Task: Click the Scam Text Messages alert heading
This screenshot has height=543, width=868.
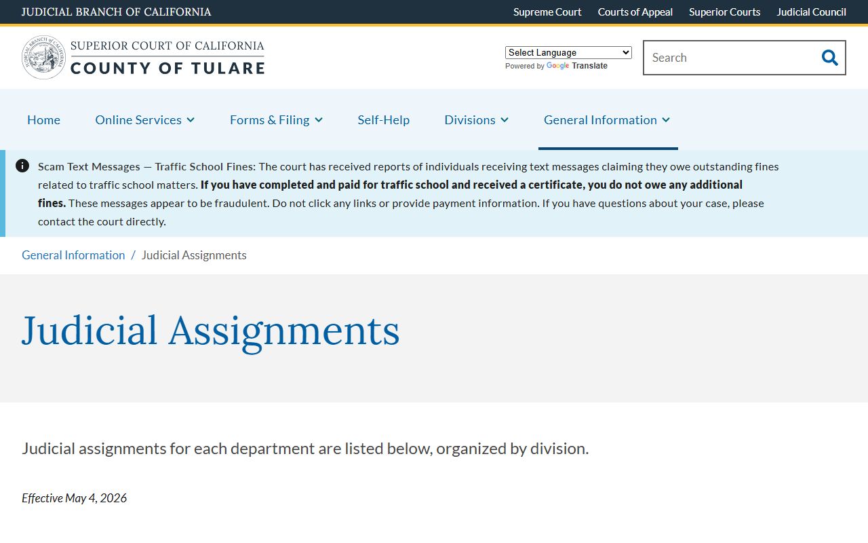Action: coord(146,166)
